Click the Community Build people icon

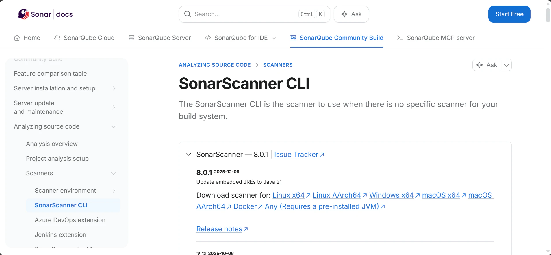[x=293, y=38]
